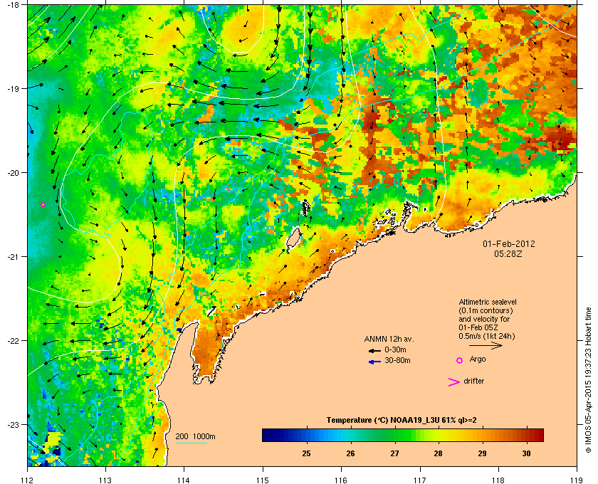Click the 0.5m/s velocity scale arrow
The height and width of the screenshot is (484, 598).
tap(486, 345)
